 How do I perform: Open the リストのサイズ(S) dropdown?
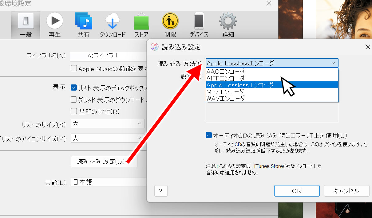click(x=107, y=124)
